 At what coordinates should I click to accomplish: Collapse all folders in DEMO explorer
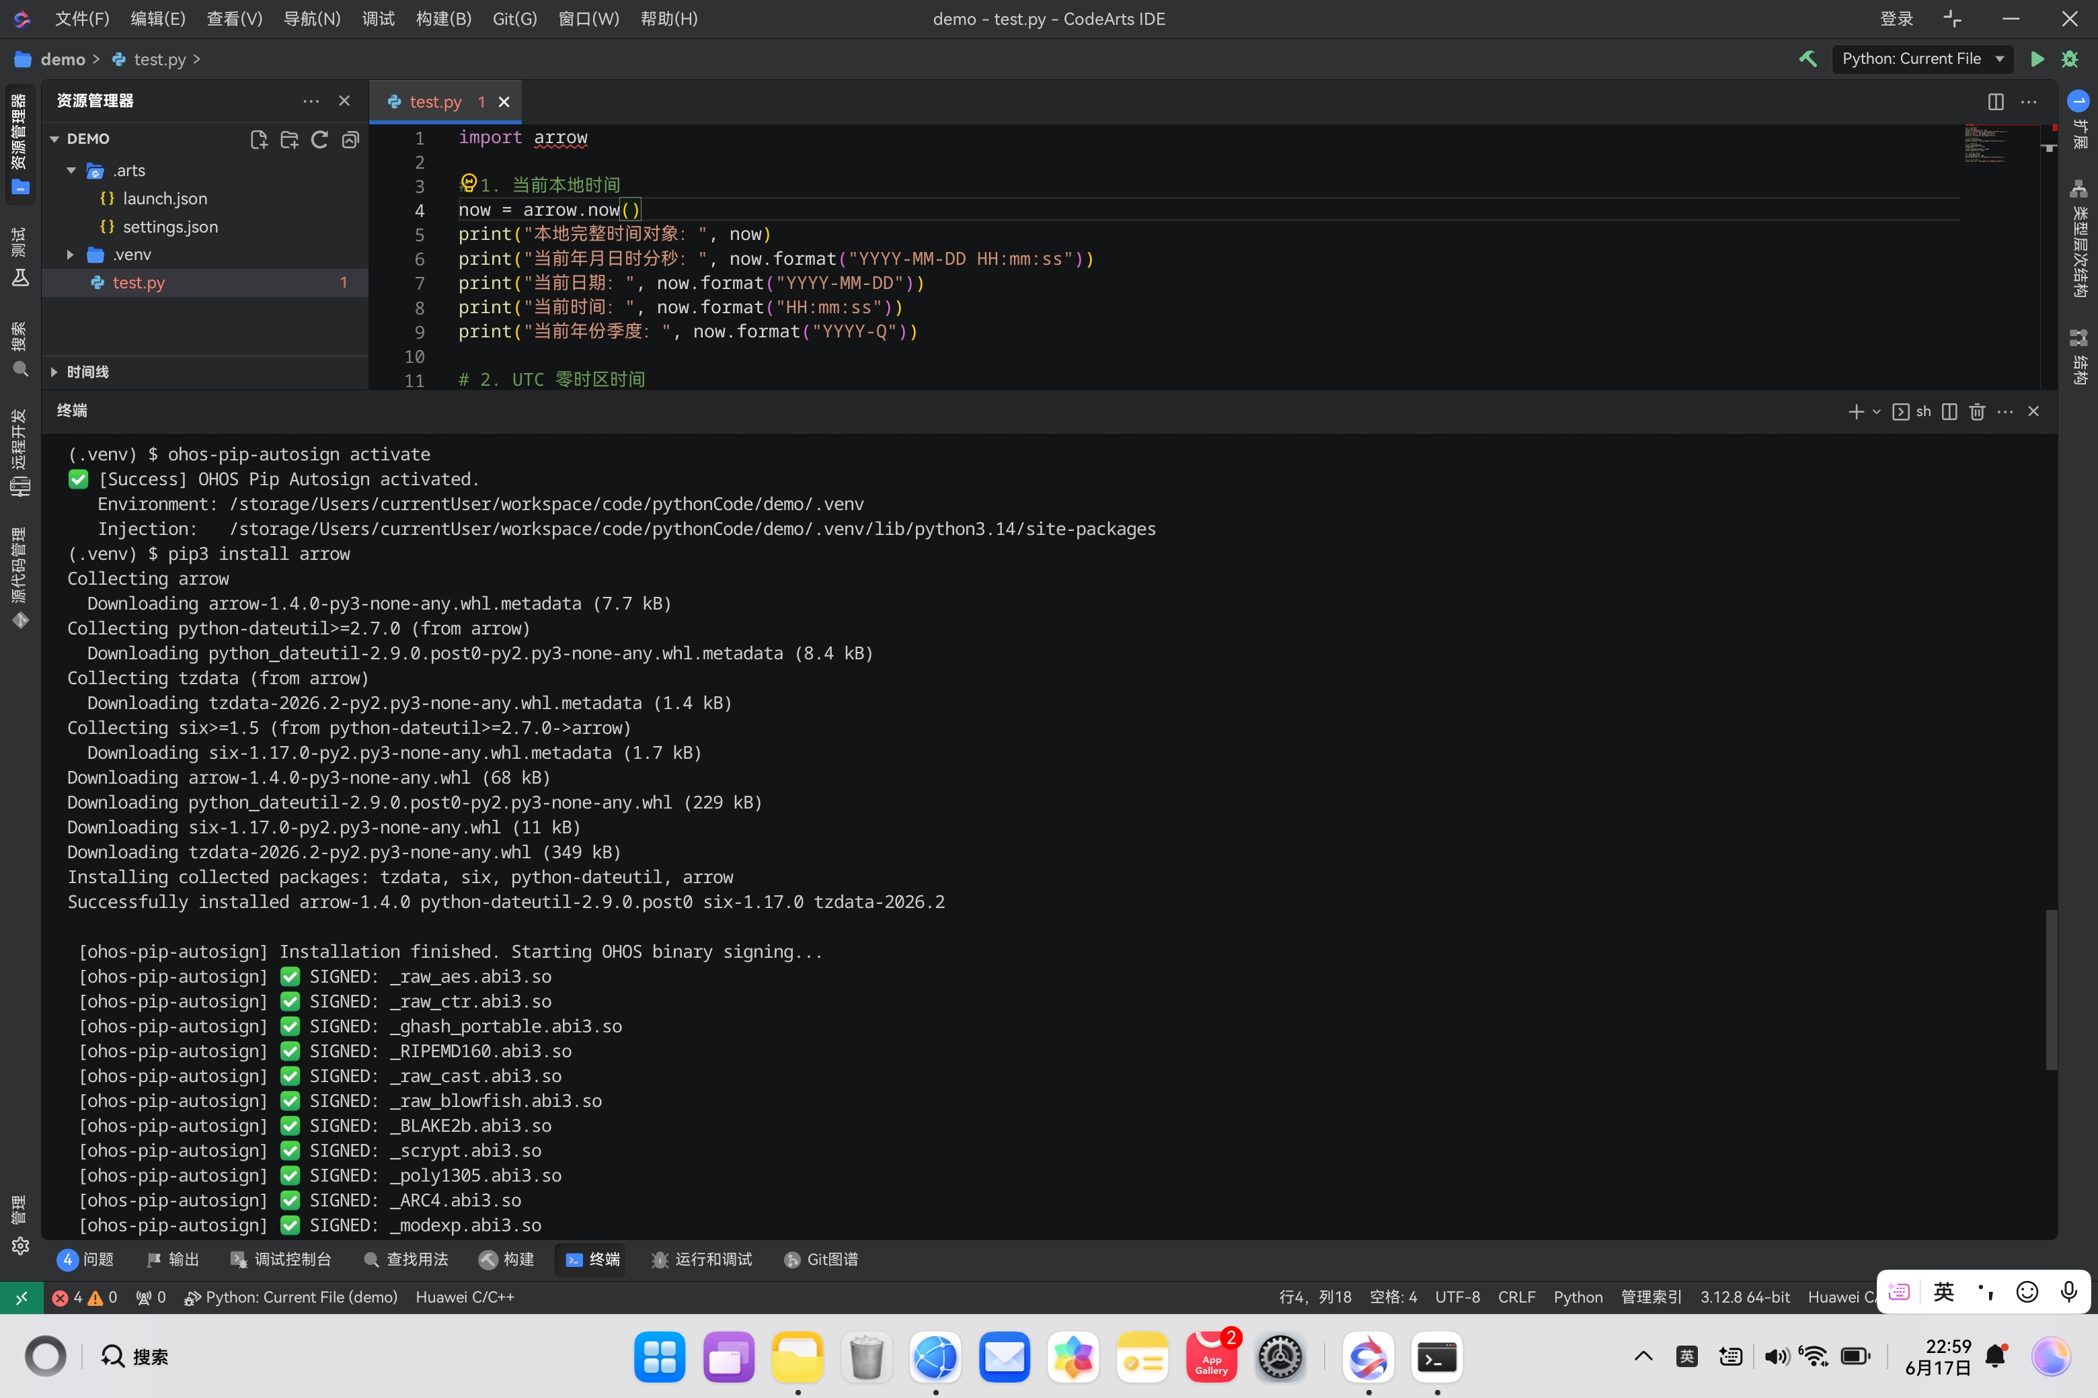point(350,139)
